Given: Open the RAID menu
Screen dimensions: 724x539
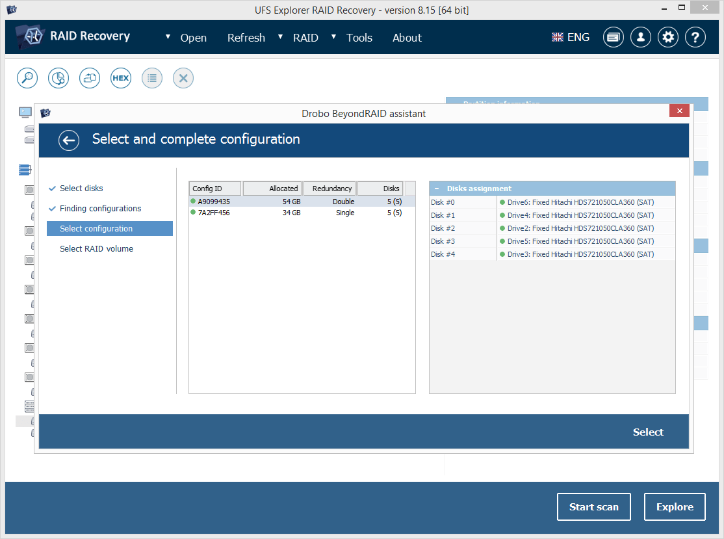Looking at the screenshot, I should coord(305,38).
